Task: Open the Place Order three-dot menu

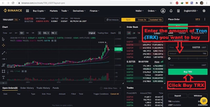Action: (205, 19)
